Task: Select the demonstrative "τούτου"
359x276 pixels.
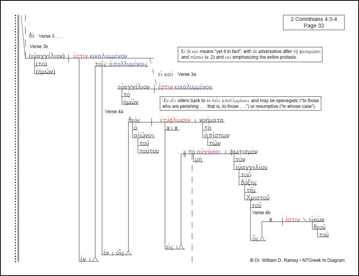Action: point(149,151)
